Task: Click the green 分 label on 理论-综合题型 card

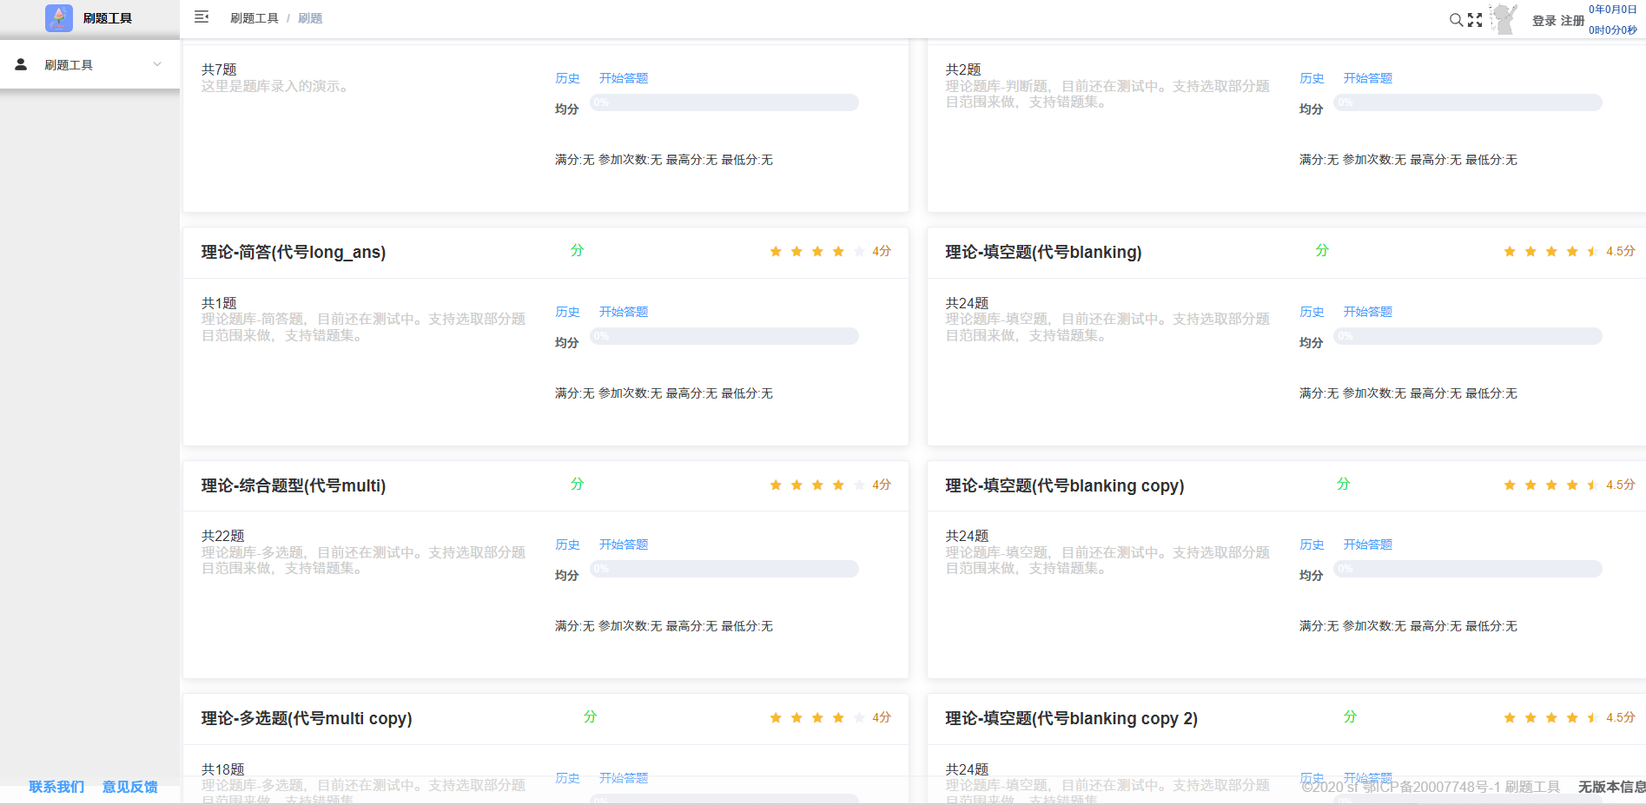Action: tap(577, 485)
